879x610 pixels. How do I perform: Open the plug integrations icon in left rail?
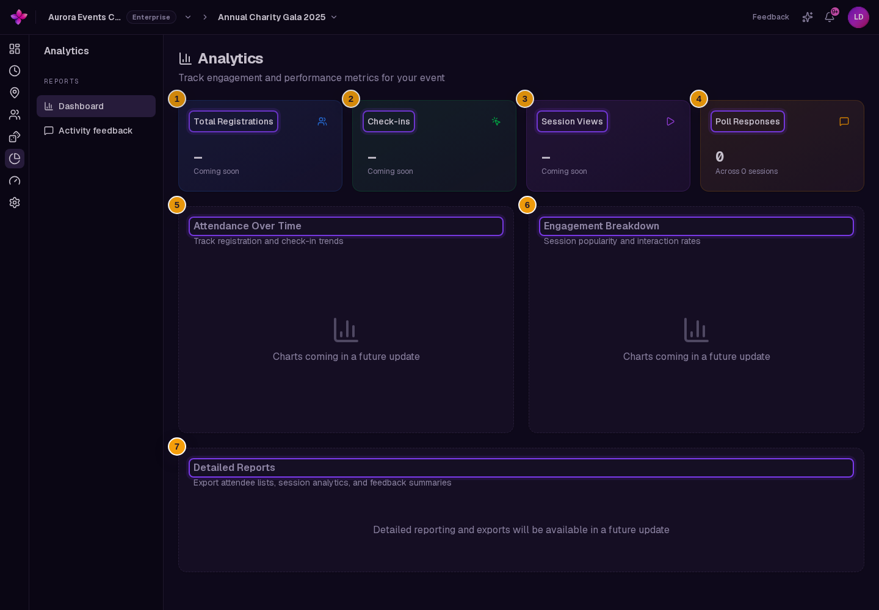(15, 137)
